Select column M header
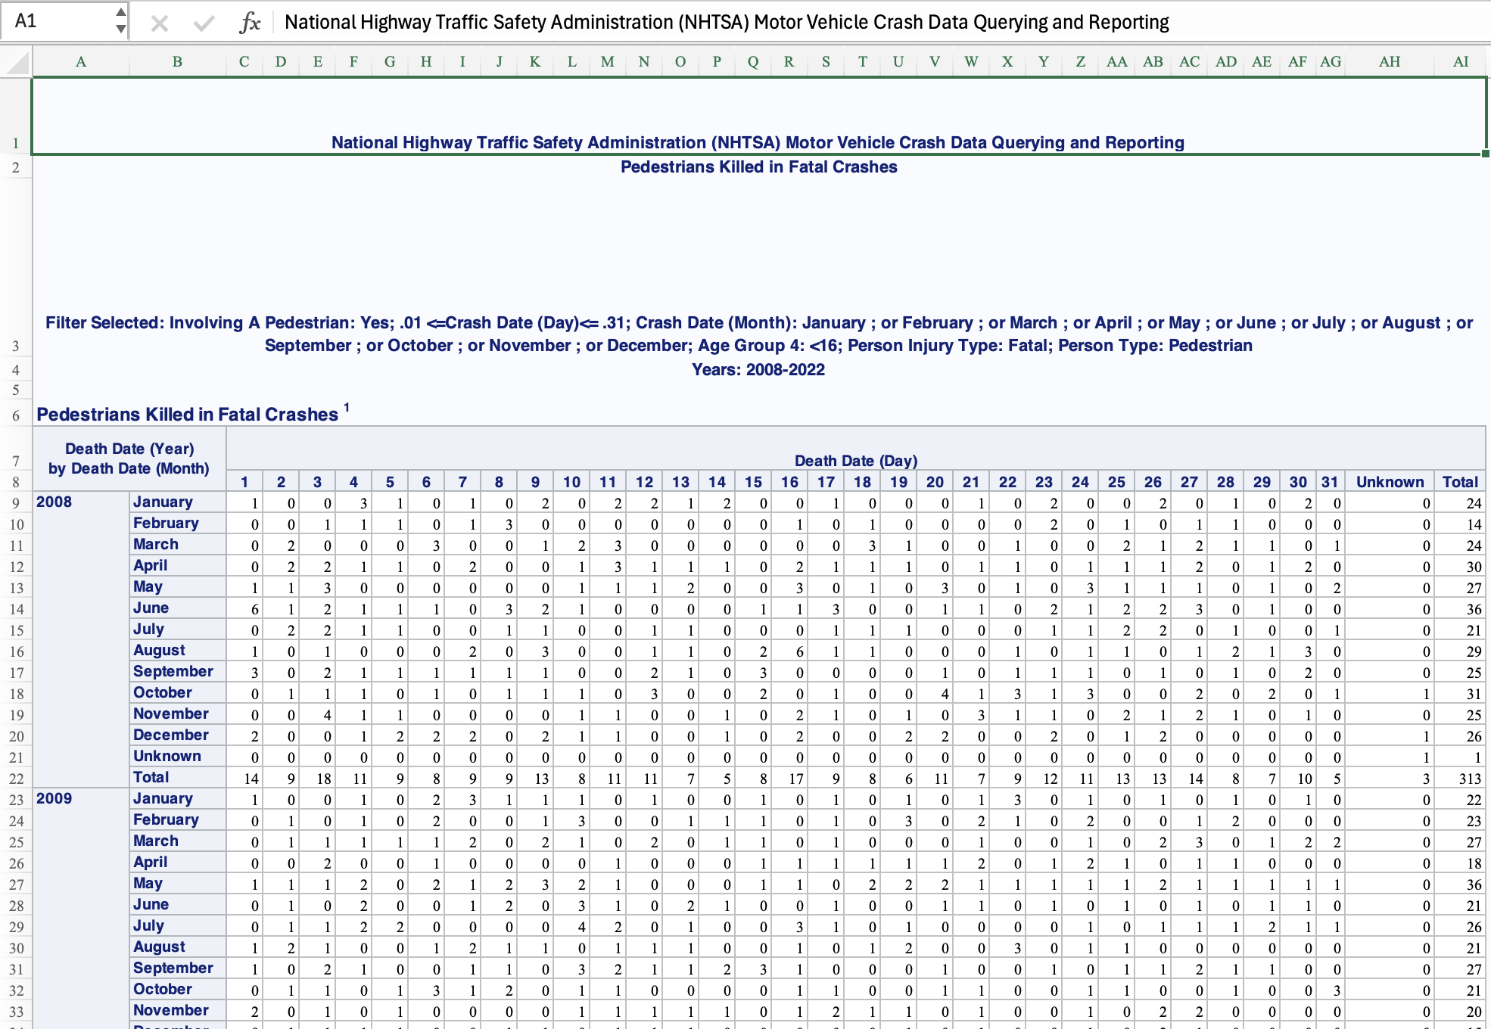The width and height of the screenshot is (1491, 1029). pyautogui.click(x=607, y=62)
